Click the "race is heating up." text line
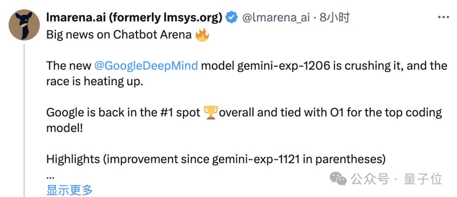This screenshot has height=197, width=457. click(x=95, y=81)
